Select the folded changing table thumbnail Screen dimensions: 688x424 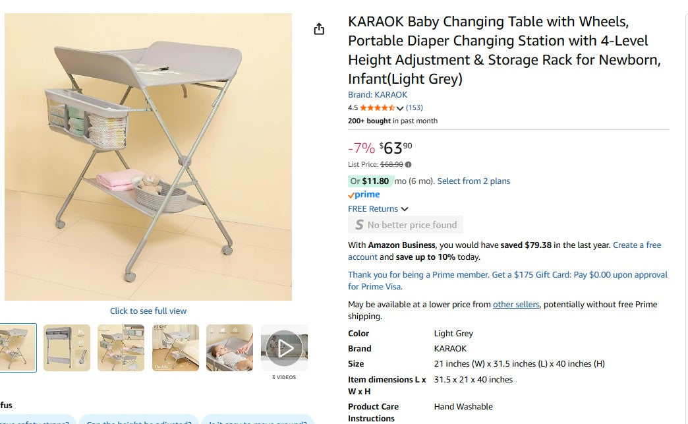pos(67,348)
